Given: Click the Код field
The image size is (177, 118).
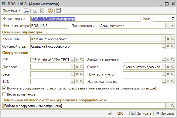Looking at the screenshot, I should (164, 19).
